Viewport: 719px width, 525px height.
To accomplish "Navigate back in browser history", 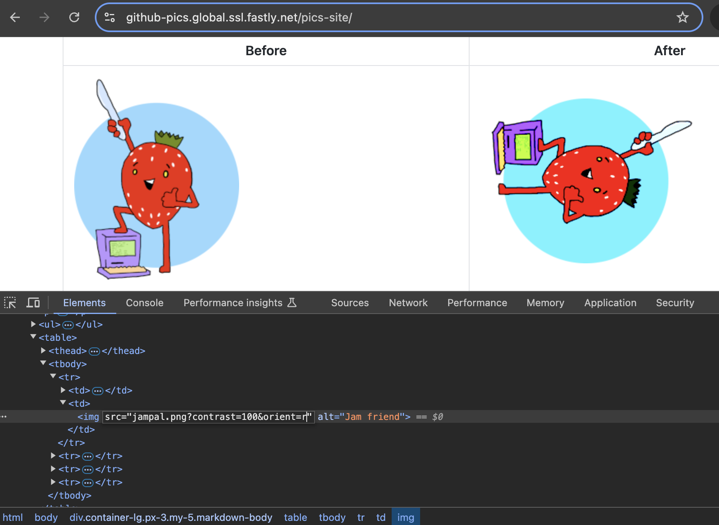I will (x=15, y=17).
